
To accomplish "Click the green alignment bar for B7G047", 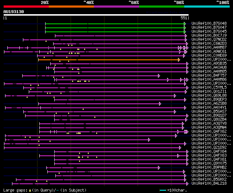I will (x=116, y=28).
